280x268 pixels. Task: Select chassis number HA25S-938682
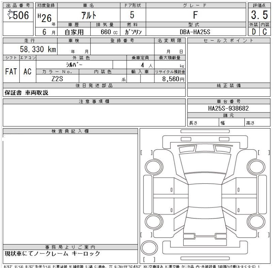click(x=228, y=108)
